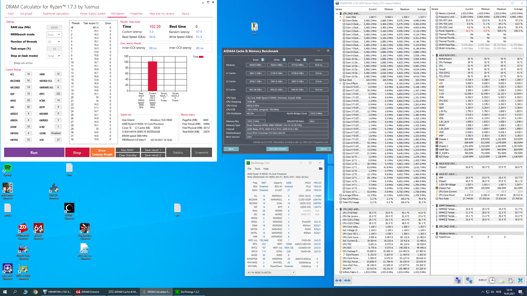Image resolution: width=527 pixels, height=296 pixels.
Task: Click the RAM size input field
Action: point(54,28)
